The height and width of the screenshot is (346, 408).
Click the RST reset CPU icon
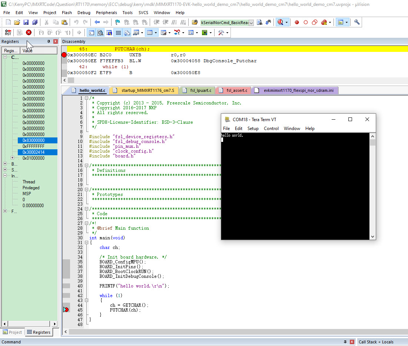click(x=7, y=32)
